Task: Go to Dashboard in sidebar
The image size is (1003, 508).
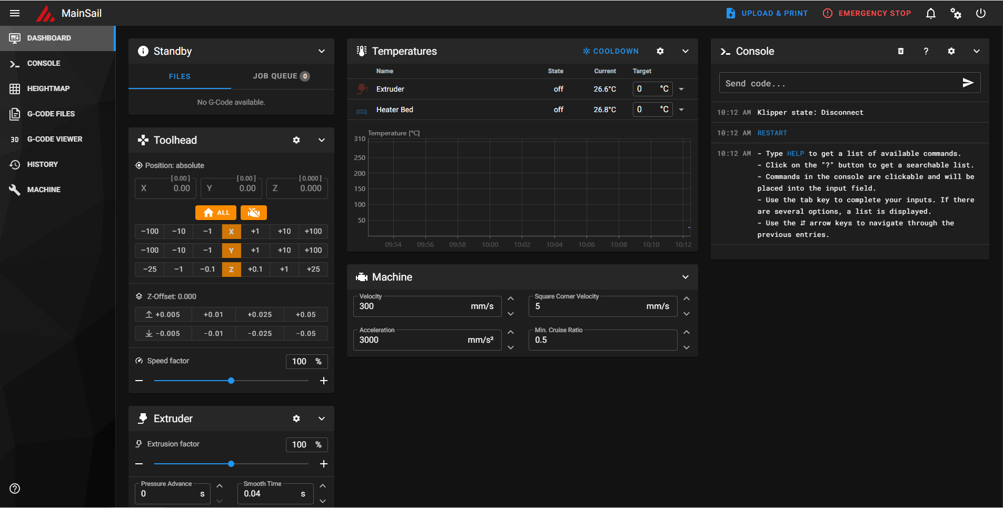Action: (57, 38)
